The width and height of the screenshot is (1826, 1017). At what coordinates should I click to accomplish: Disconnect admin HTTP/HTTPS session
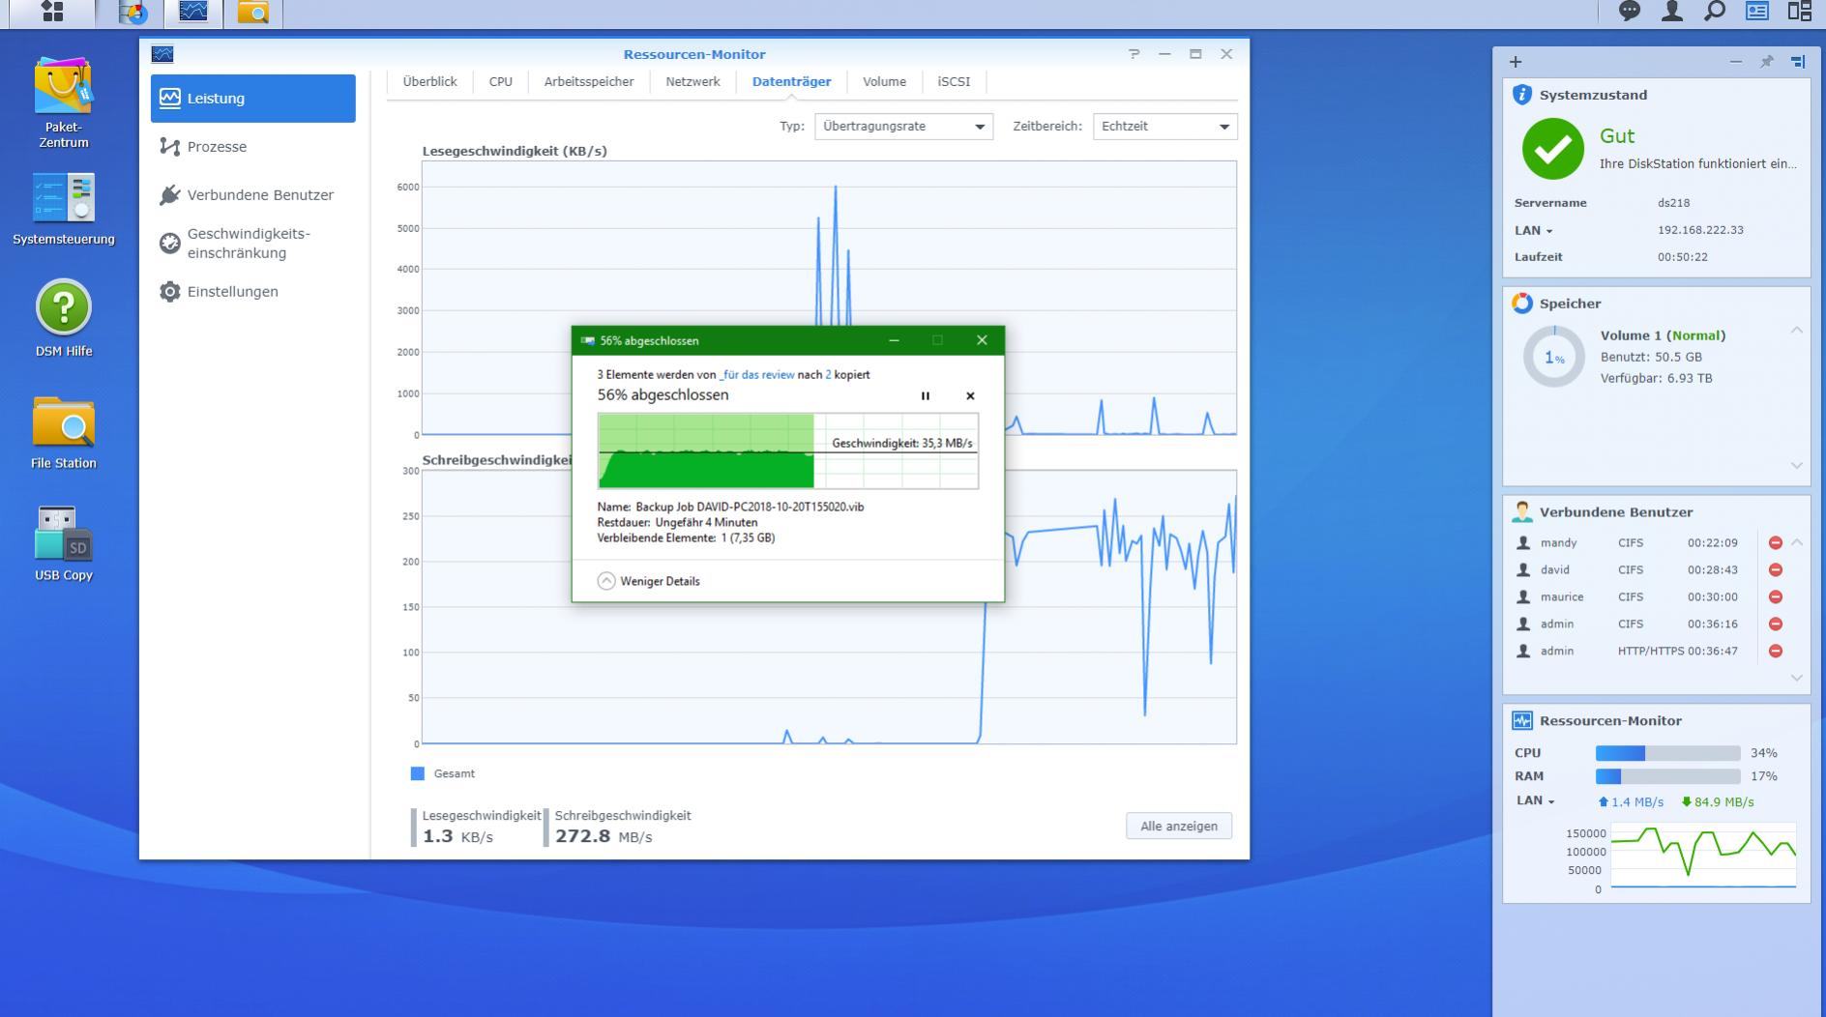point(1776,652)
